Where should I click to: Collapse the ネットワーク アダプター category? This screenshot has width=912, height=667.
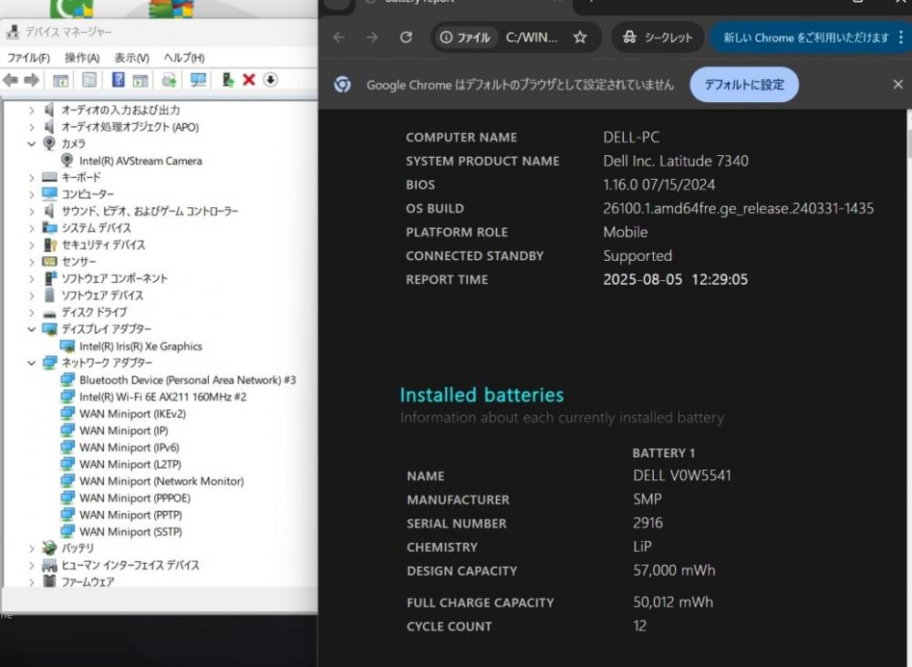tap(32, 363)
